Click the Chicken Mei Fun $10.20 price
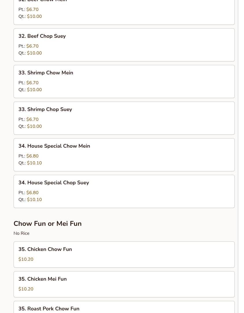This screenshot has width=244, height=313. (26, 289)
